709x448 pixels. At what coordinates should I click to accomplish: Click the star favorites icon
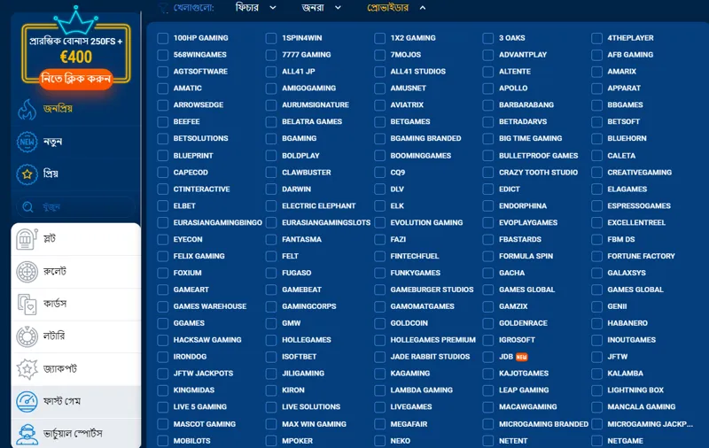(x=27, y=174)
